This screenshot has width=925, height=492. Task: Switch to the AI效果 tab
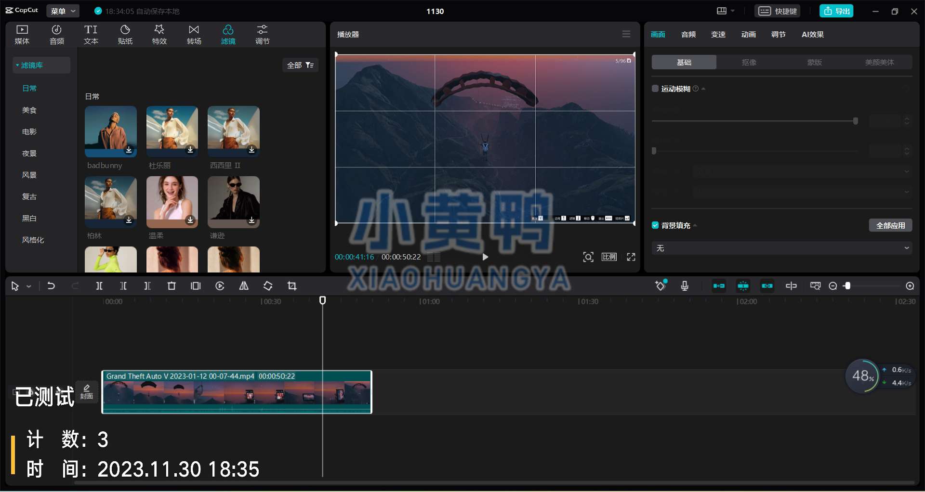[x=813, y=34]
